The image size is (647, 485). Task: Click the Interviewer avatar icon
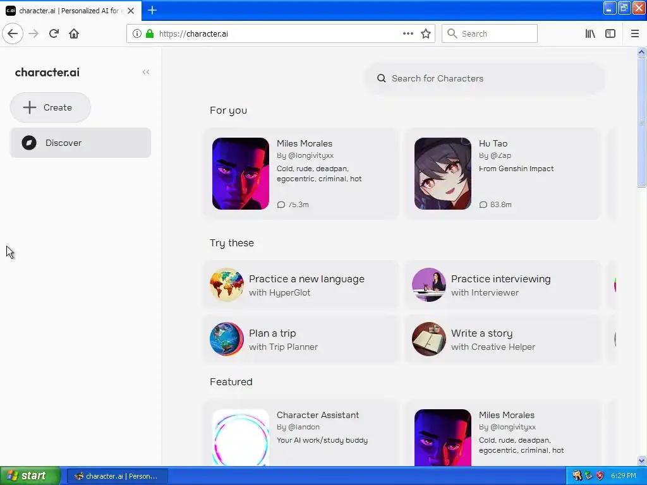pos(429,285)
